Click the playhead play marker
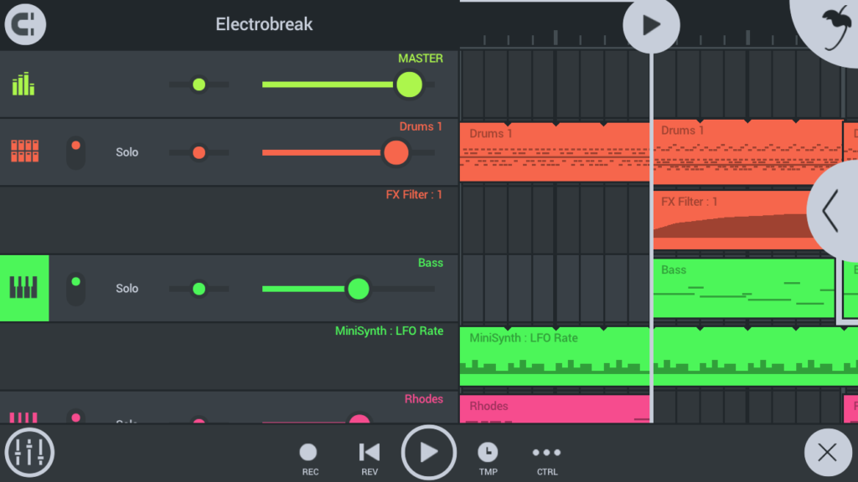 click(651, 25)
